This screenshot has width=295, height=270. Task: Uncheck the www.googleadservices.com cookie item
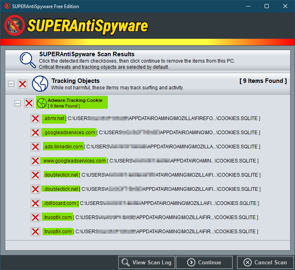point(35,161)
